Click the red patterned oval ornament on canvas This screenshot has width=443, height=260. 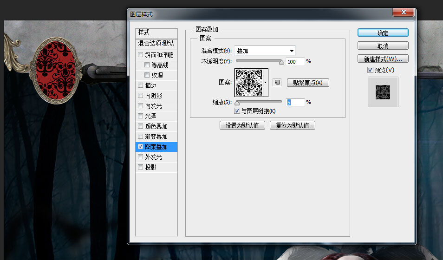pos(56,70)
